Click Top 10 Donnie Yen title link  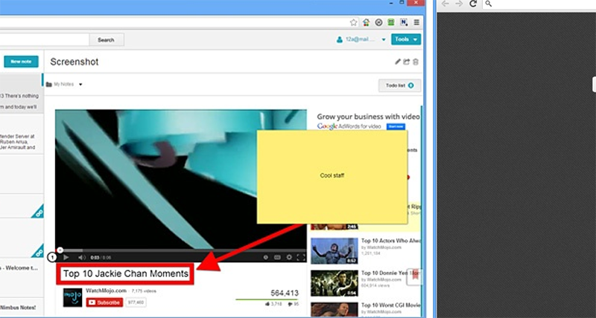(x=390, y=273)
